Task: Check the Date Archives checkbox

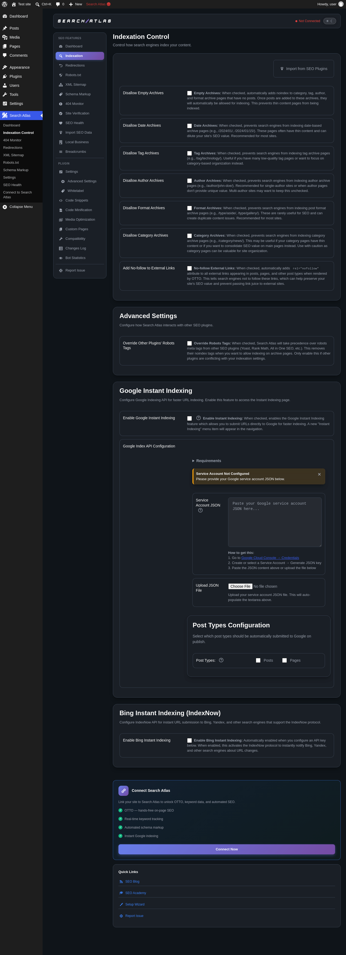Action: click(190, 126)
